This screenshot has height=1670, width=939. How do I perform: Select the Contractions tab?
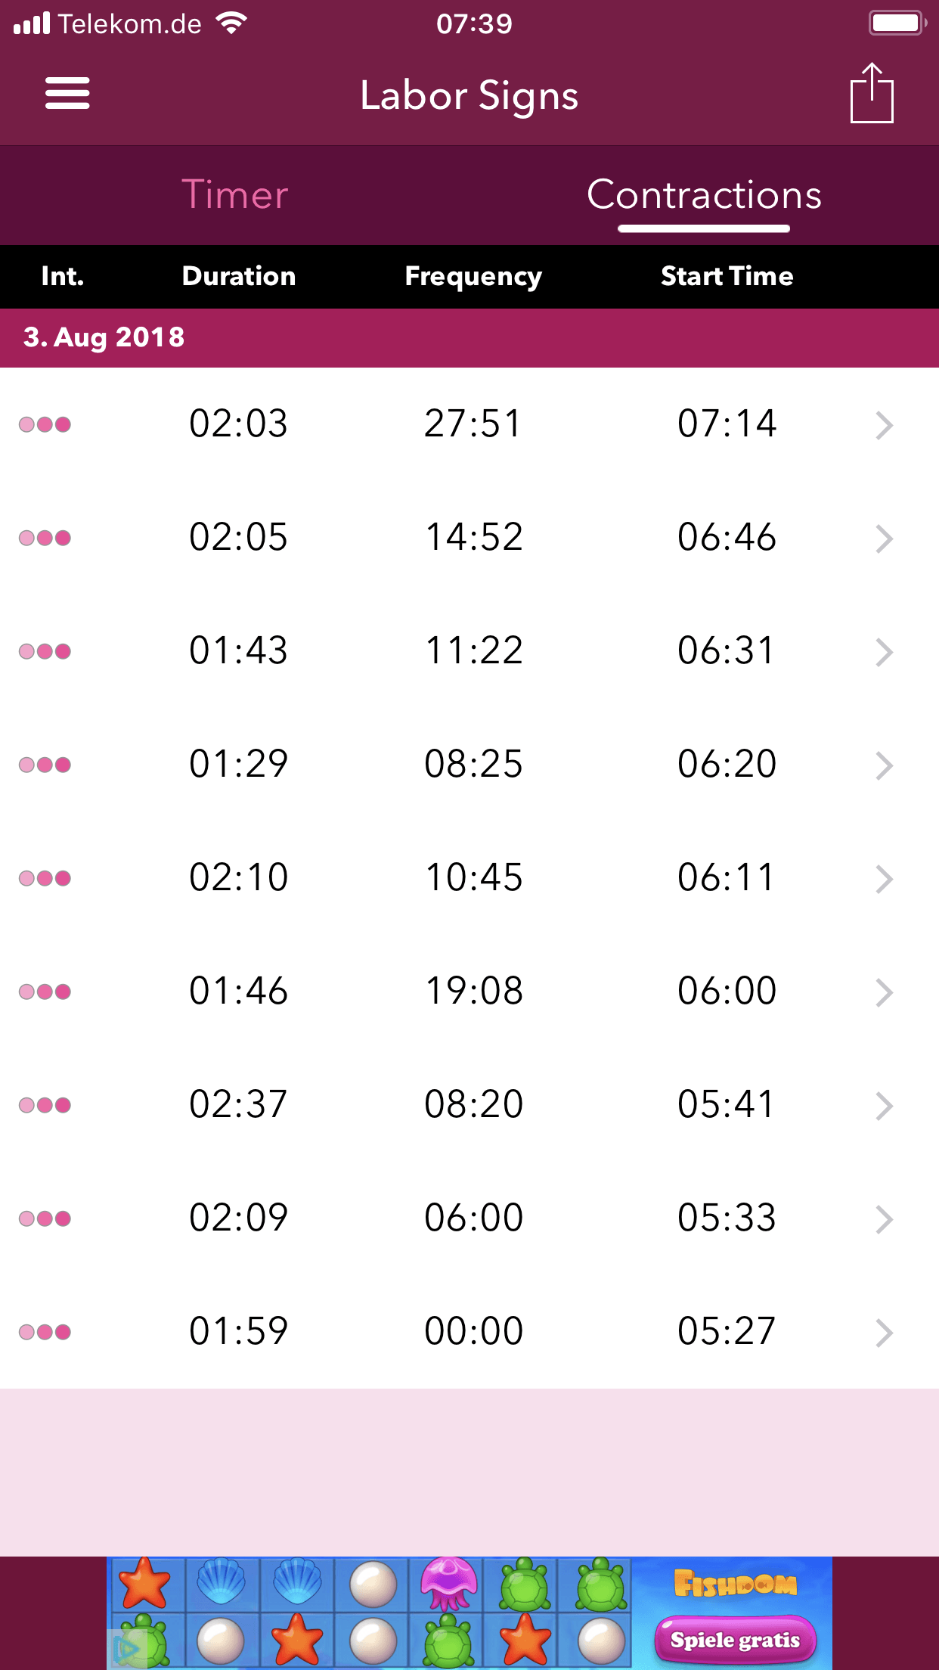pos(704,195)
